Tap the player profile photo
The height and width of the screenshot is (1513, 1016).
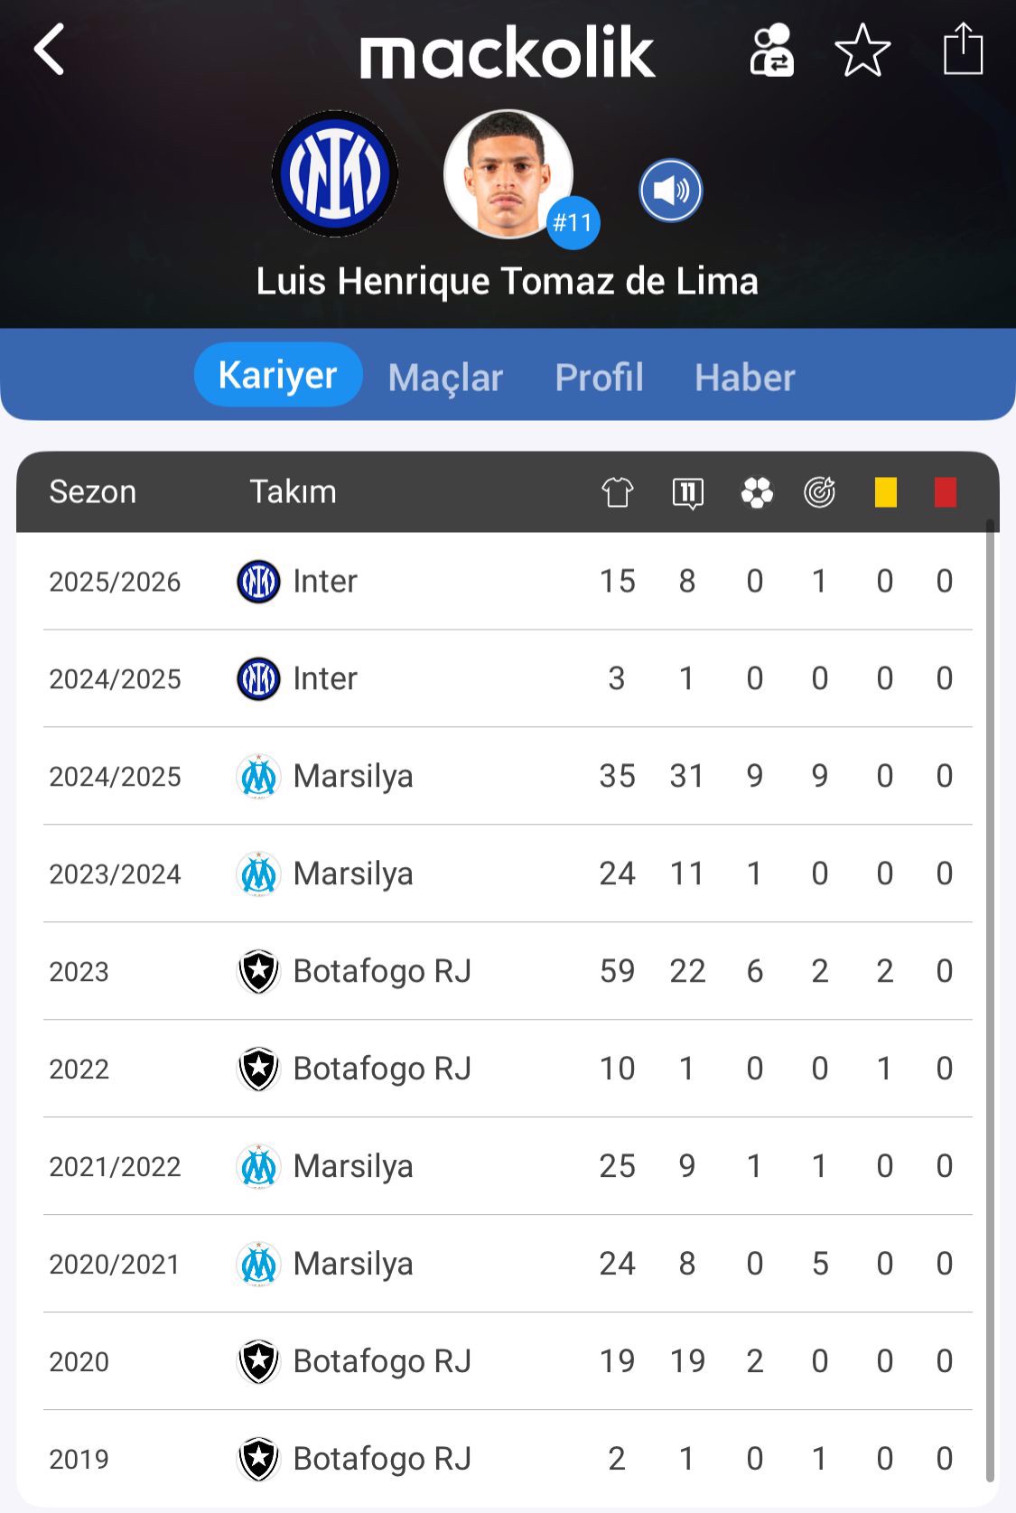508,174
